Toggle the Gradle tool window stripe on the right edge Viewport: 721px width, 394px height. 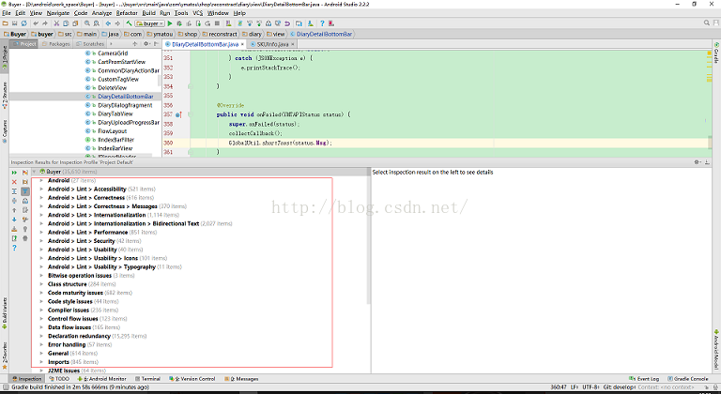pyautogui.click(x=716, y=52)
